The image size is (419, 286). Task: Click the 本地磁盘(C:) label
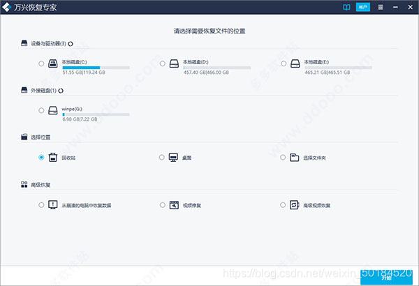click(x=74, y=62)
